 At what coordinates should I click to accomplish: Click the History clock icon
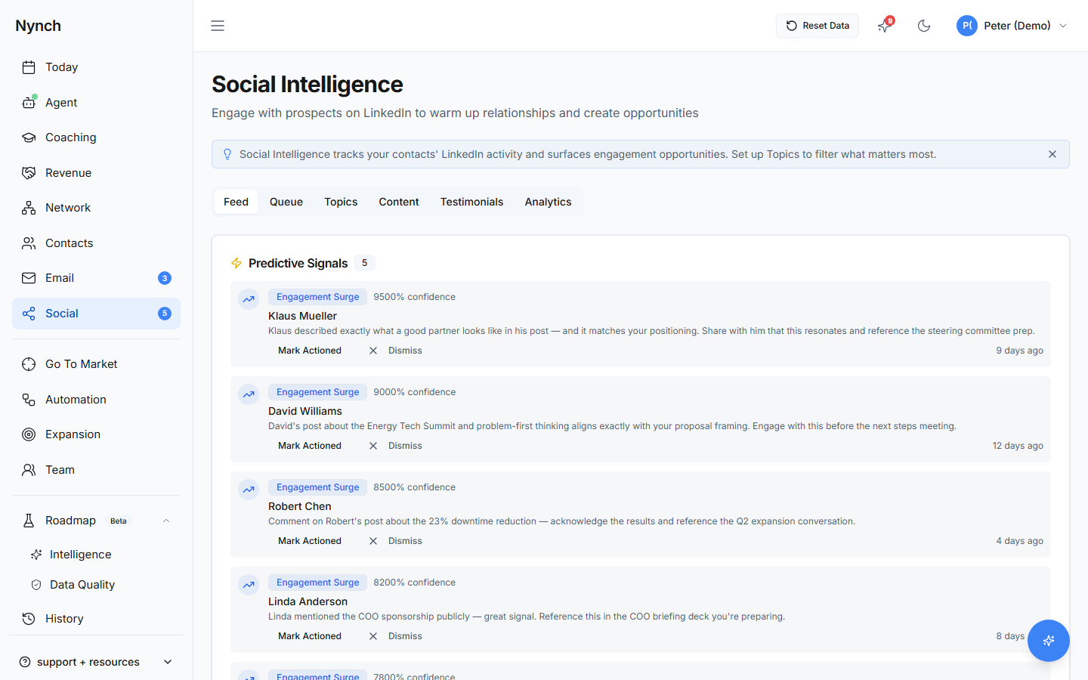tap(29, 619)
